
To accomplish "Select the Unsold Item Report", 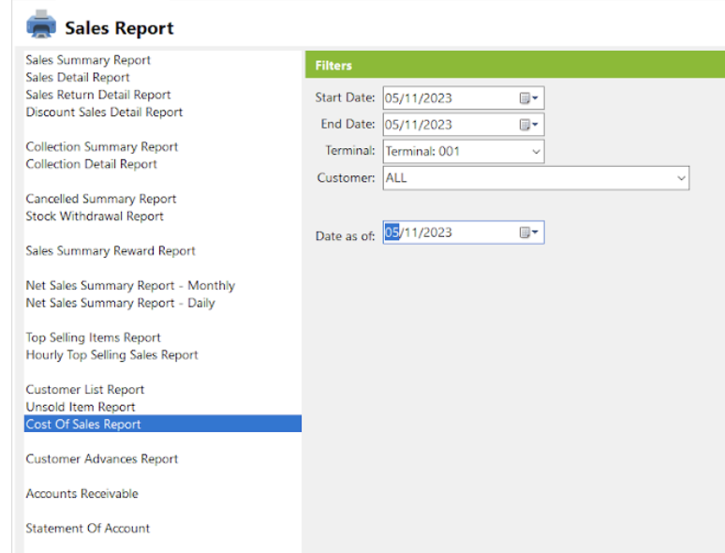I will tap(81, 407).
